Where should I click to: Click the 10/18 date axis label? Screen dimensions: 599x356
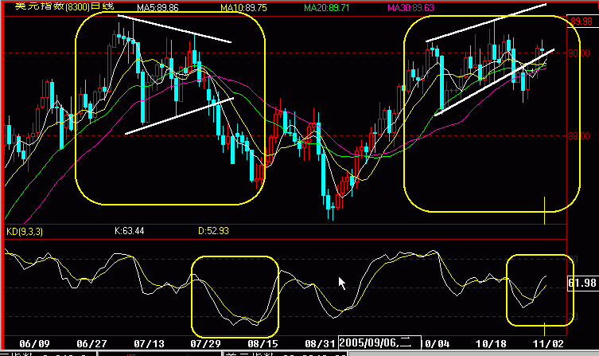[x=491, y=344]
